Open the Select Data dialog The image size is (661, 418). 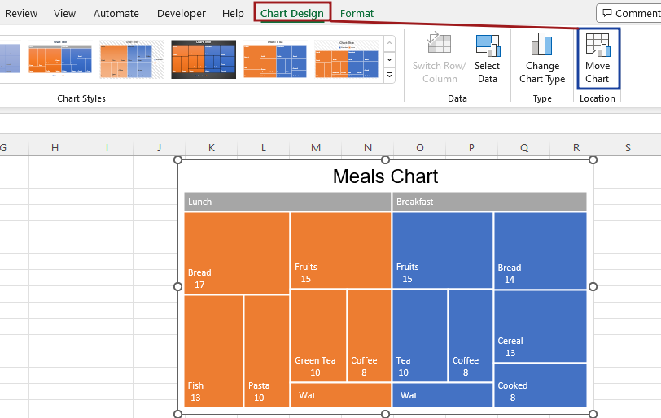click(488, 59)
